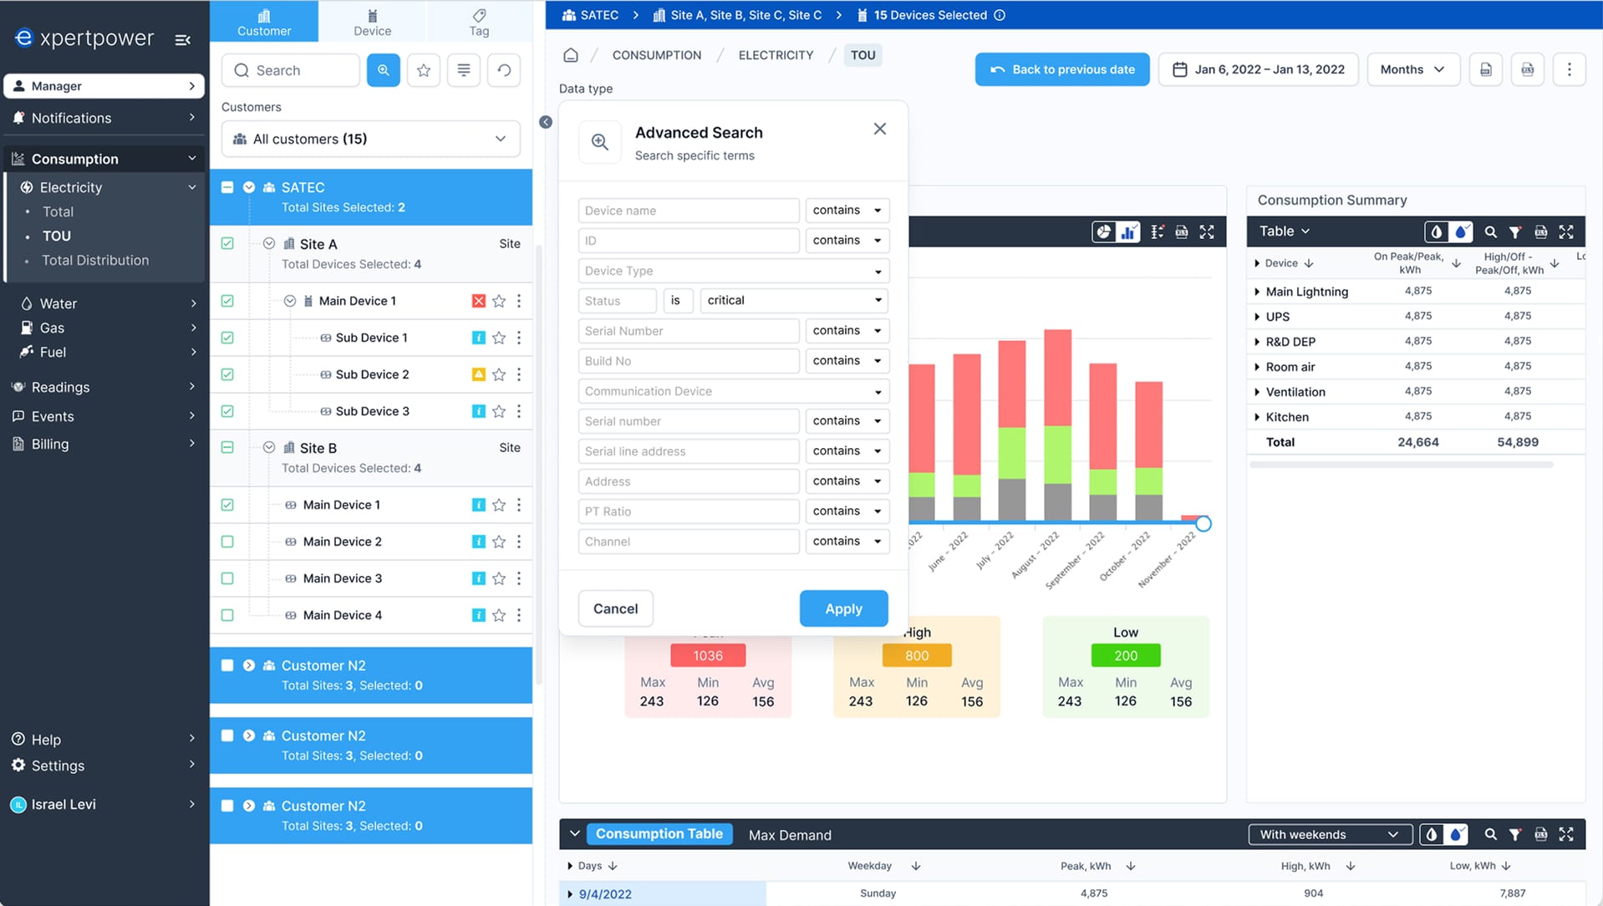The image size is (1603, 906).
Task: Click the home icon in breadcrumb
Action: tap(571, 55)
